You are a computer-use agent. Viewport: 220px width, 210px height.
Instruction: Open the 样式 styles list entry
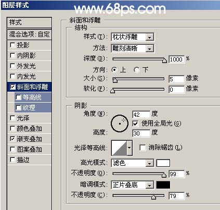(29, 22)
